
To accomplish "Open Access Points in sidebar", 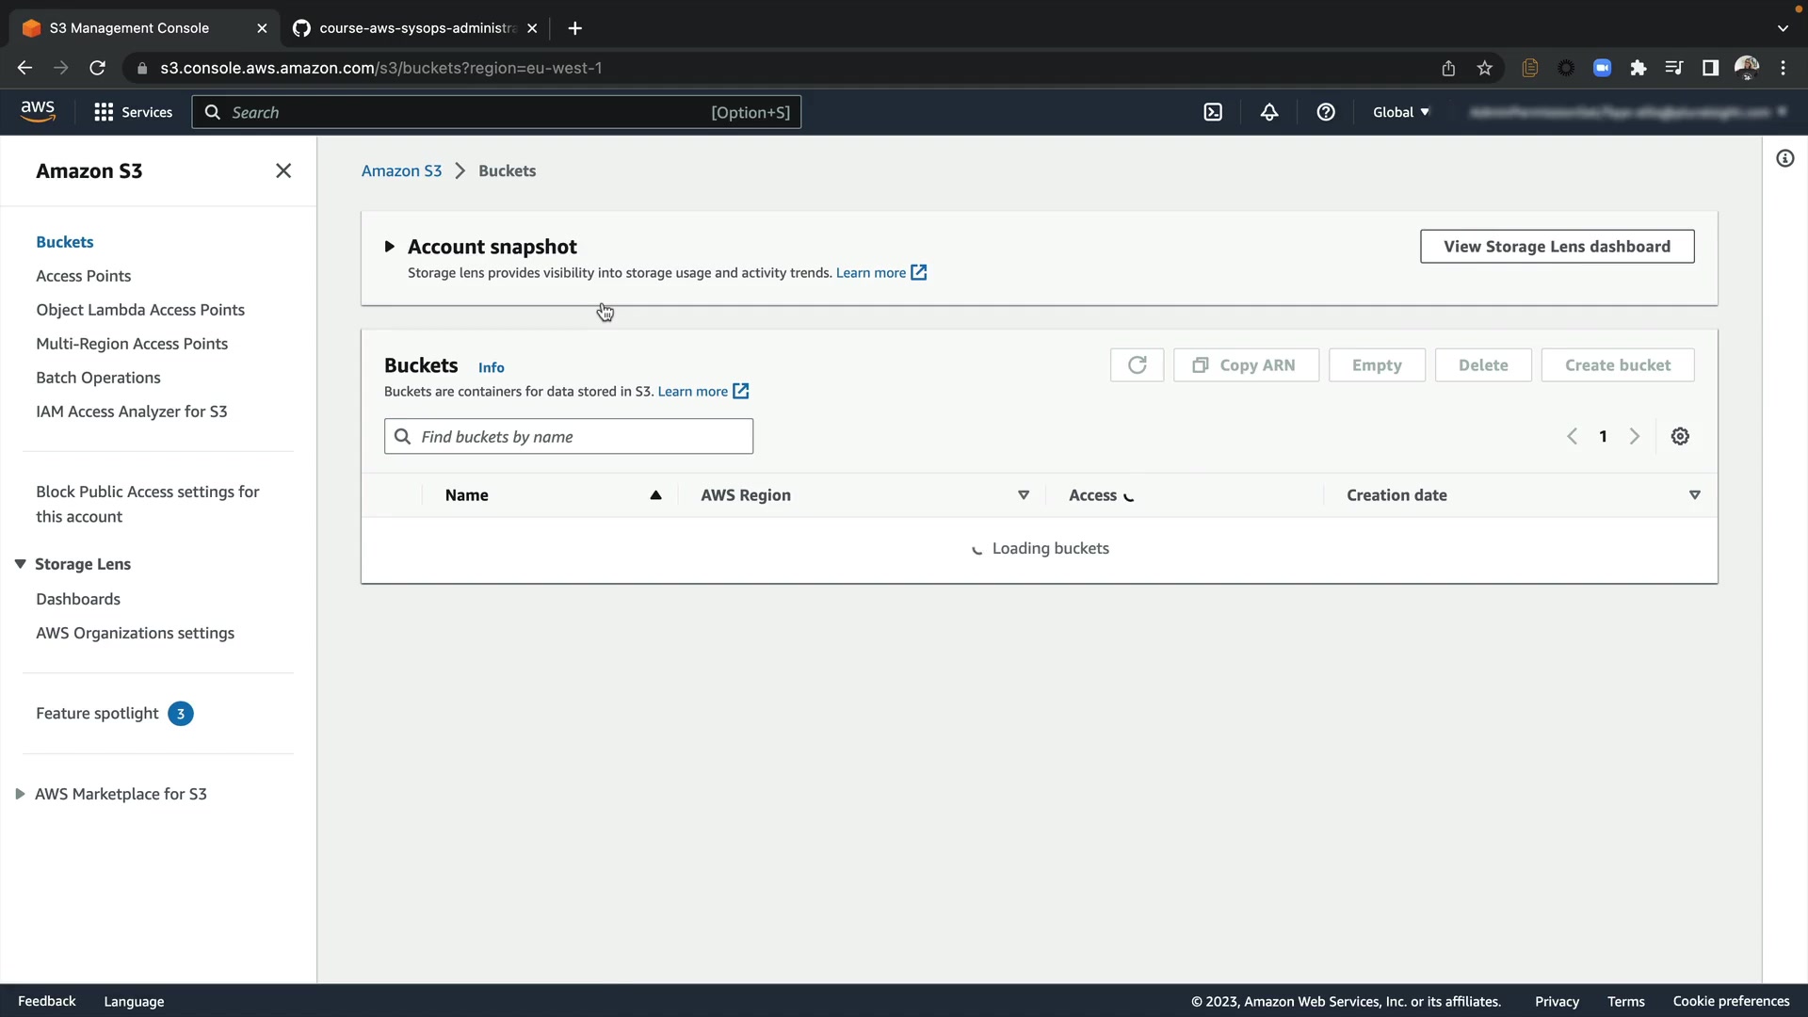I will (83, 276).
